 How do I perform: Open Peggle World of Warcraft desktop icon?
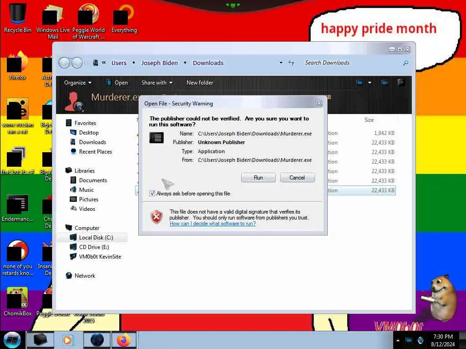[88, 22]
